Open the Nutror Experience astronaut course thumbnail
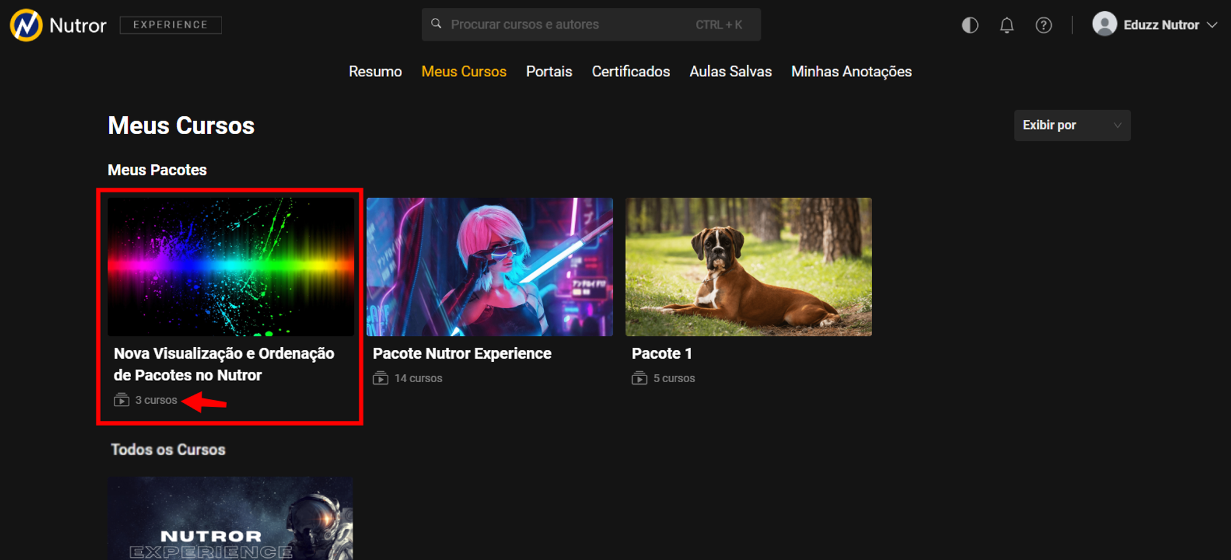 pyautogui.click(x=231, y=518)
